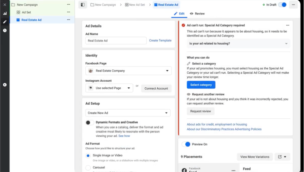The image size is (304, 172).
Task: Open the Facebook Page dropdown
Action: click(x=128, y=71)
